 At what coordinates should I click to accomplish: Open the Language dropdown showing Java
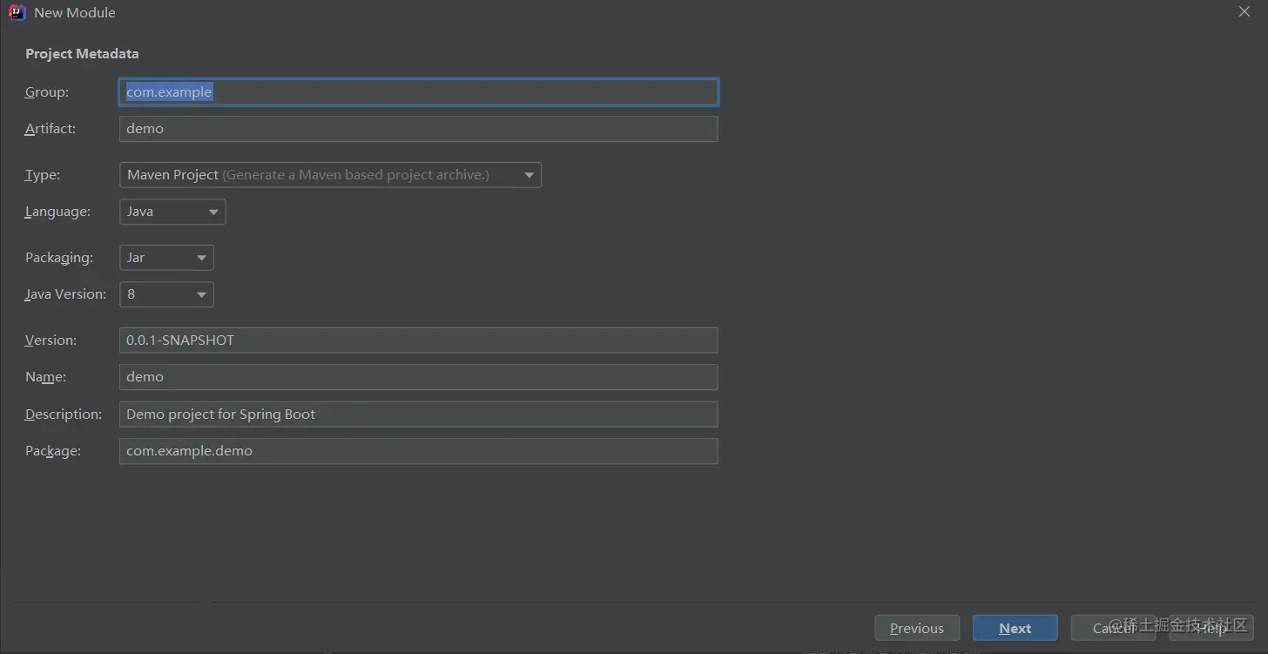(172, 212)
